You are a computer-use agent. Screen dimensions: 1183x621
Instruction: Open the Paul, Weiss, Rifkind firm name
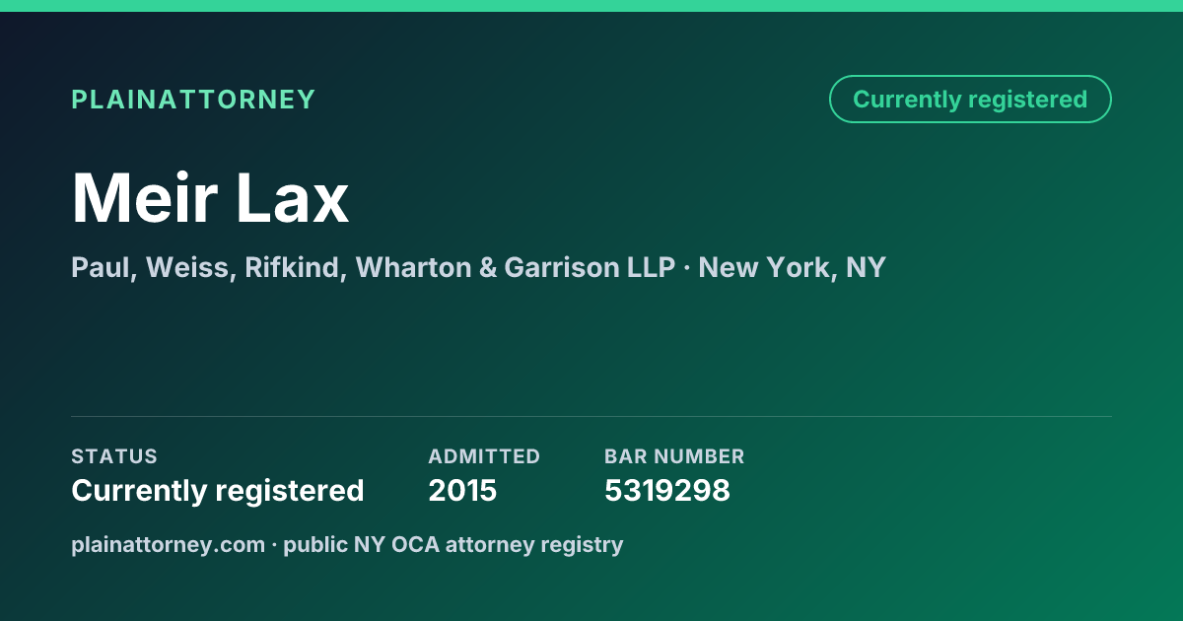click(x=209, y=267)
